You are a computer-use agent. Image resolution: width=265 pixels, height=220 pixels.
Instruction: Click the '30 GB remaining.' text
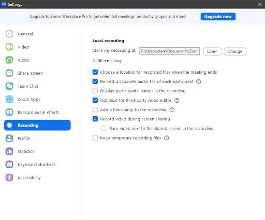pos(107,61)
